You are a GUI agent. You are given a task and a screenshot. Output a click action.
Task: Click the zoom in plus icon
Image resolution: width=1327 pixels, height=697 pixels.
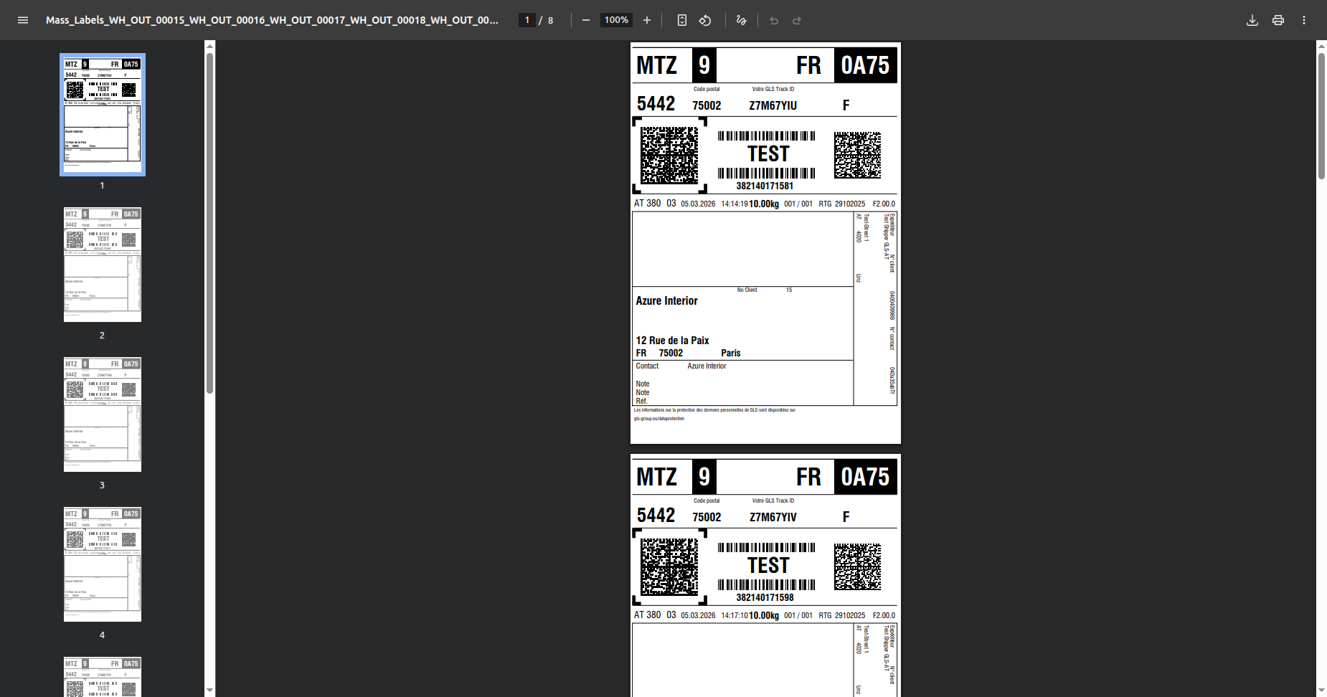[647, 20]
